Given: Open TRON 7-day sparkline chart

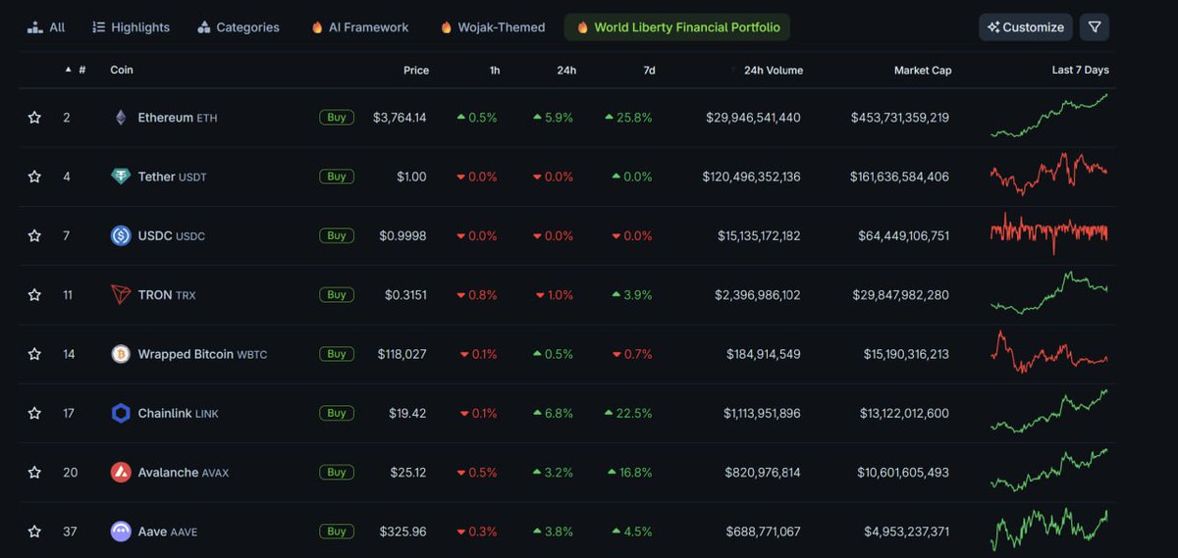Looking at the screenshot, I should (1049, 292).
